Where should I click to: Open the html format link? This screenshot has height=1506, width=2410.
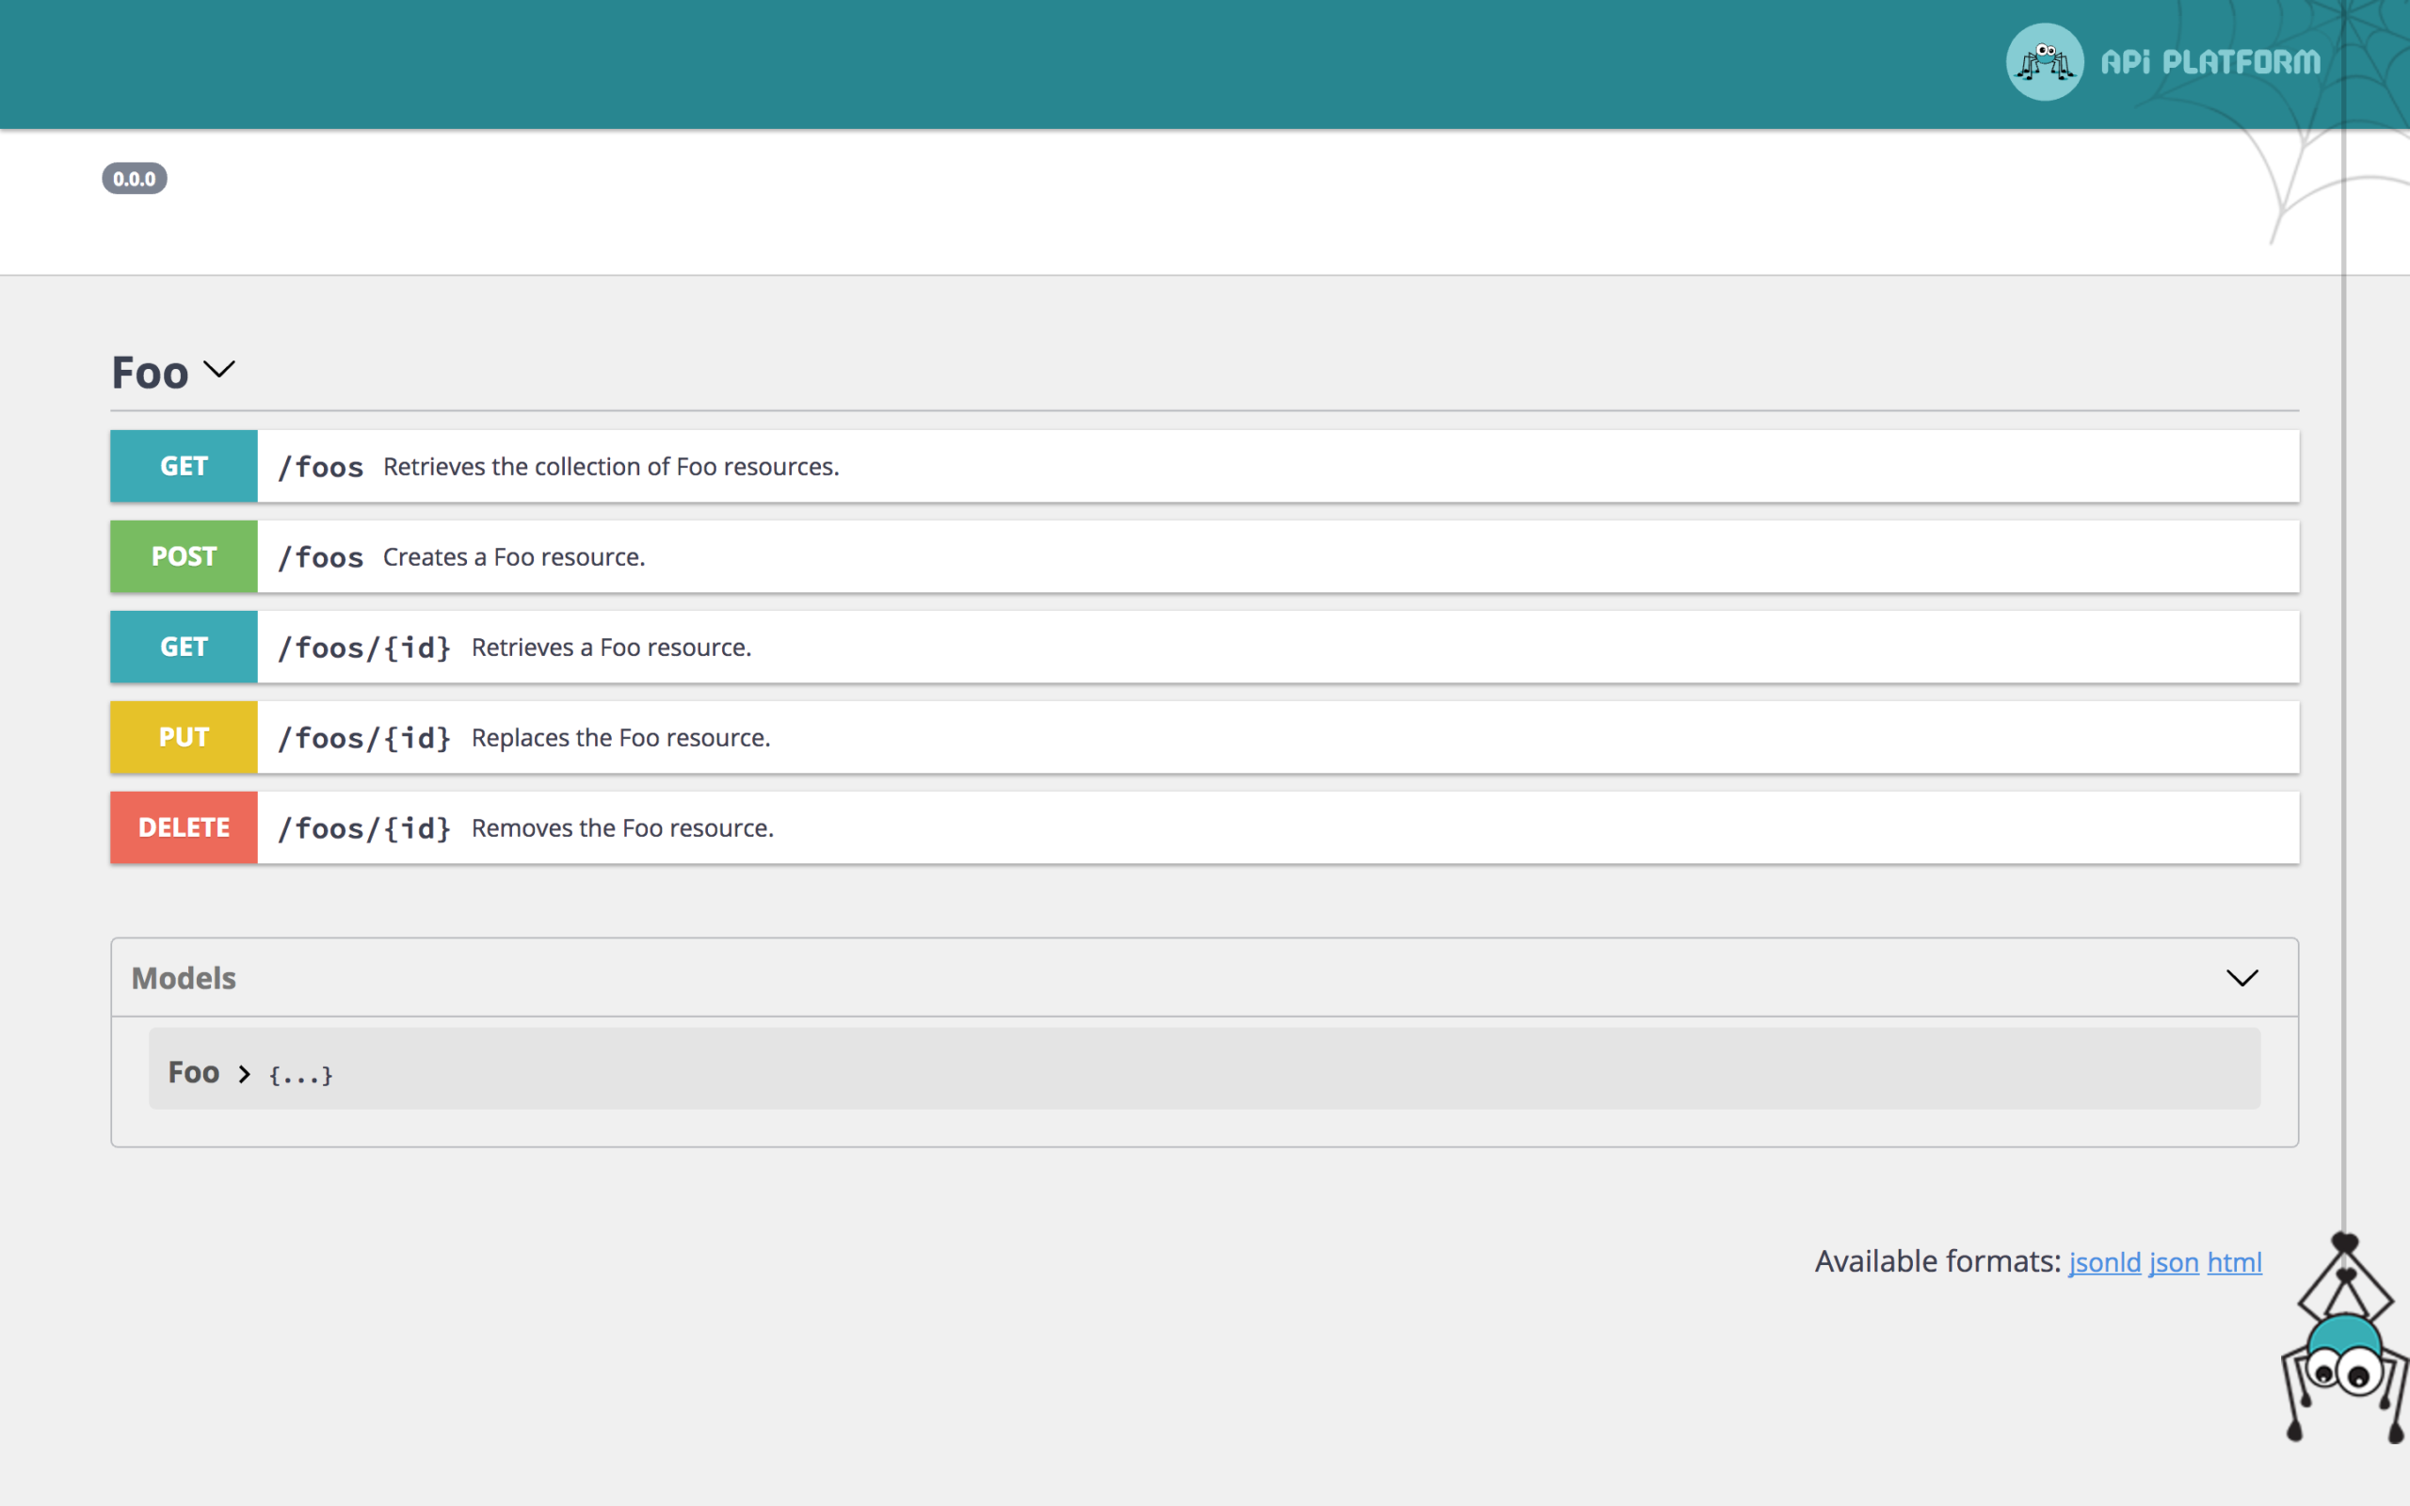[x=2235, y=1262]
